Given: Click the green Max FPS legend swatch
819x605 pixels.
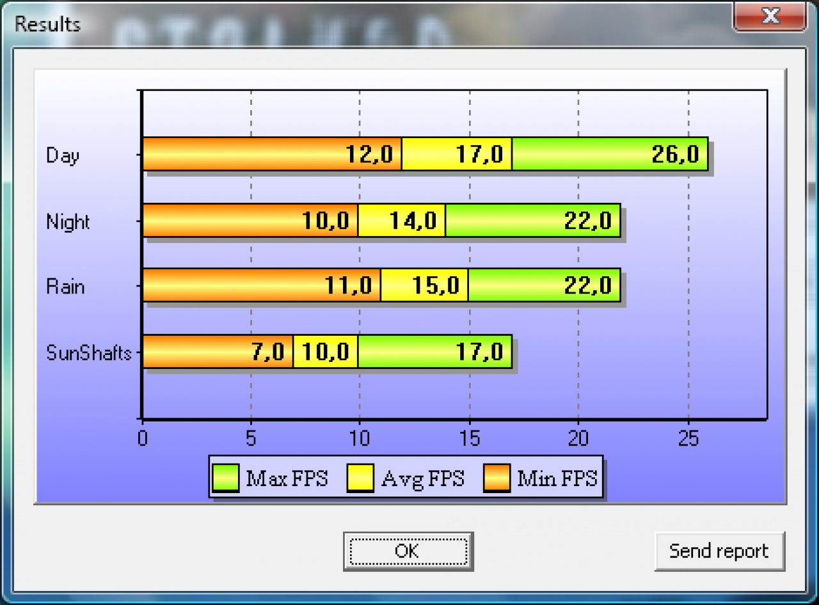Looking at the screenshot, I should (225, 478).
